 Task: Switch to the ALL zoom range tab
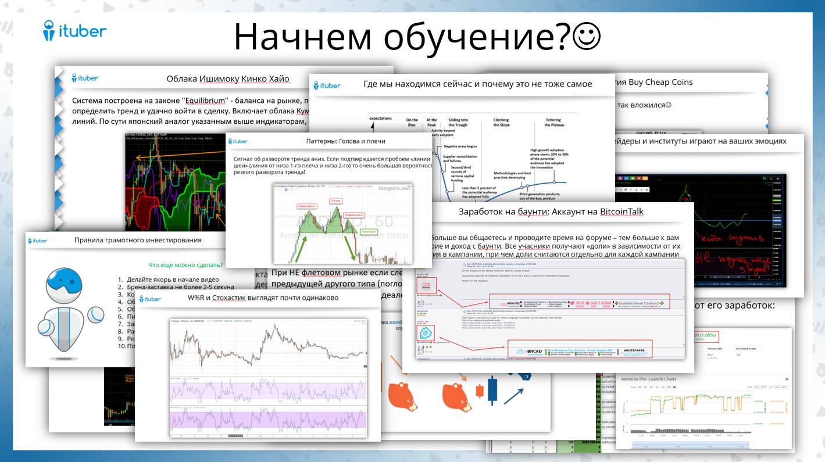[x=674, y=387]
